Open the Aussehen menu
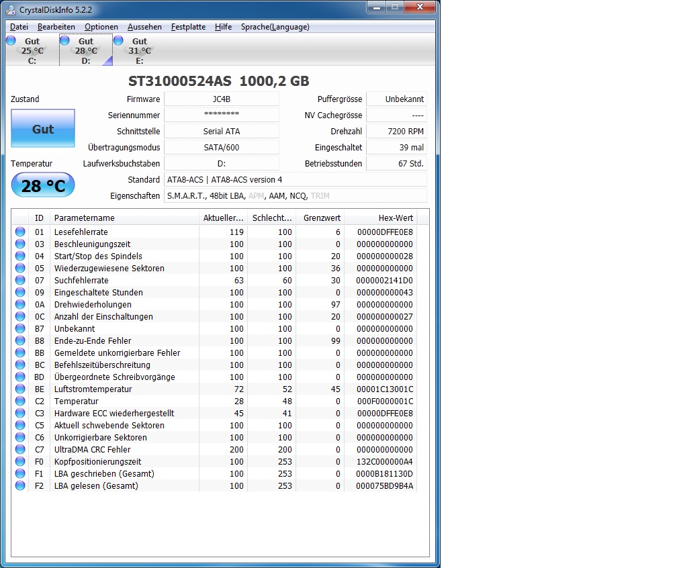Viewport: 677px width, 568px height. point(144,27)
